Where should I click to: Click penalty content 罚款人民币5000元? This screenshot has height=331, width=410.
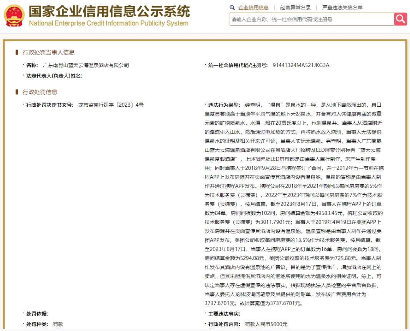(266, 324)
